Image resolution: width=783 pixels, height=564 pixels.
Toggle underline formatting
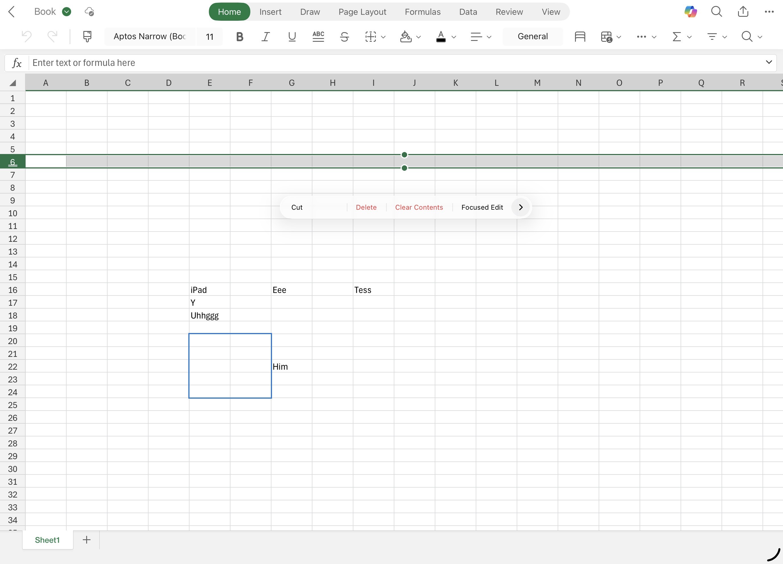[x=292, y=37]
